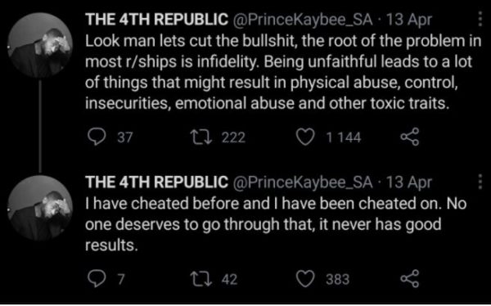Open the 13 Apr timestamp on first tweet
The width and height of the screenshot is (491, 306).
pos(409,20)
